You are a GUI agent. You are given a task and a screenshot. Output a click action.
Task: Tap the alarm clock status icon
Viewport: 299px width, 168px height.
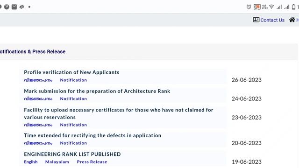(249, 7)
